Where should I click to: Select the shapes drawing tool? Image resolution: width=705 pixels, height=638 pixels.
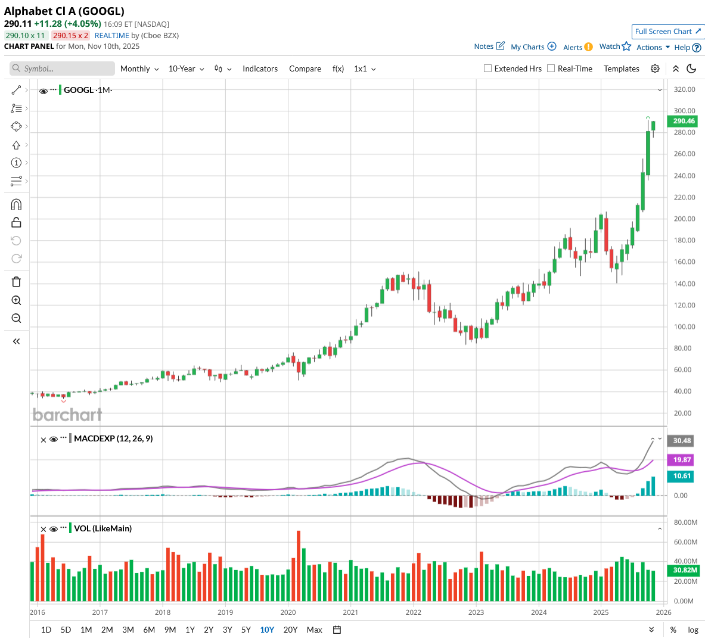(16, 127)
